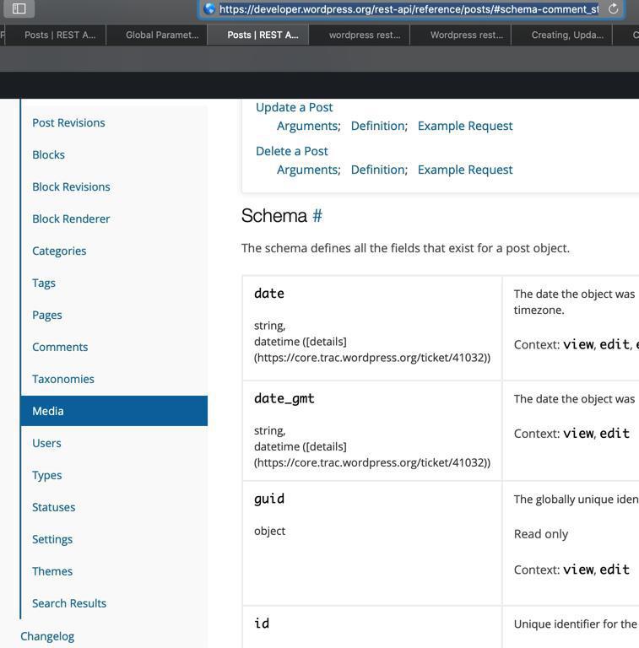Image resolution: width=639 pixels, height=648 pixels.
Task: Click the 'id' field name
Action: pyautogui.click(x=262, y=624)
